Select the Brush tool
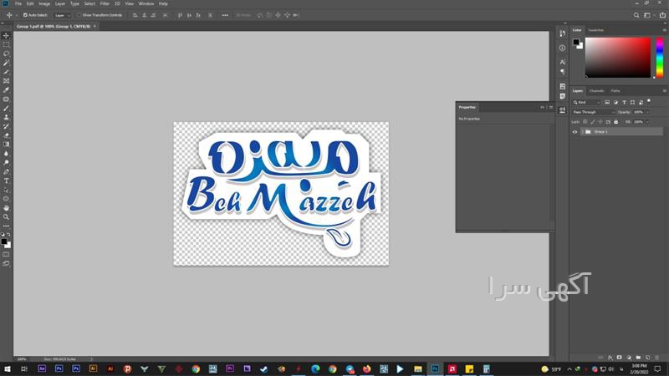Image resolution: width=669 pixels, height=376 pixels. point(6,109)
